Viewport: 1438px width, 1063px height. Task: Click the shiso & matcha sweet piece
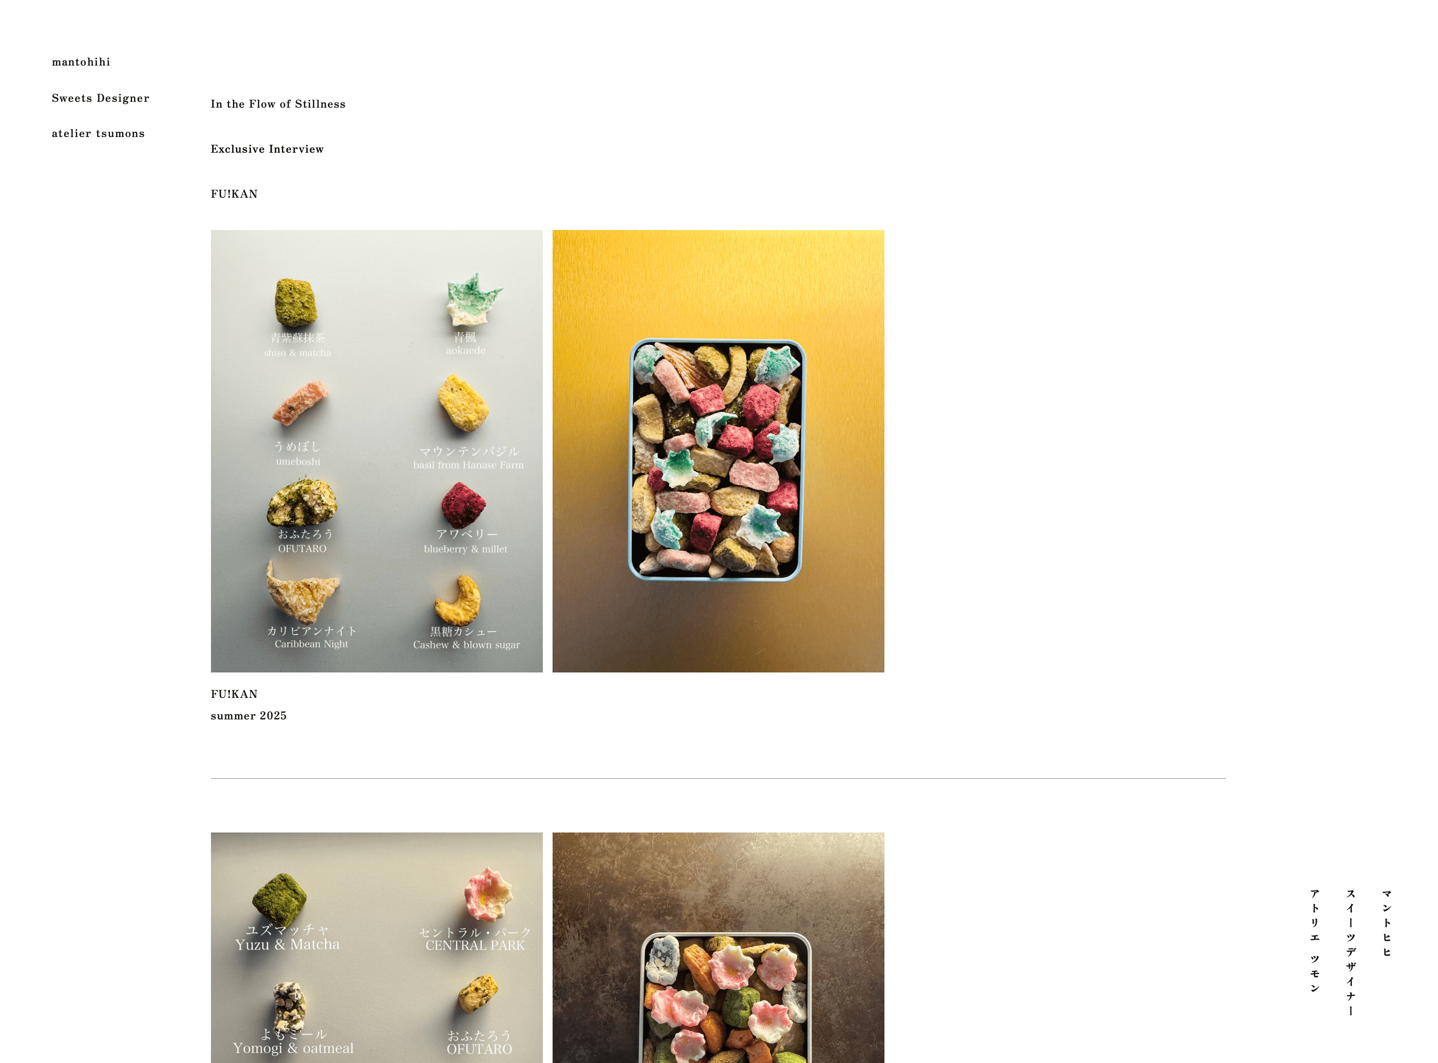click(296, 302)
